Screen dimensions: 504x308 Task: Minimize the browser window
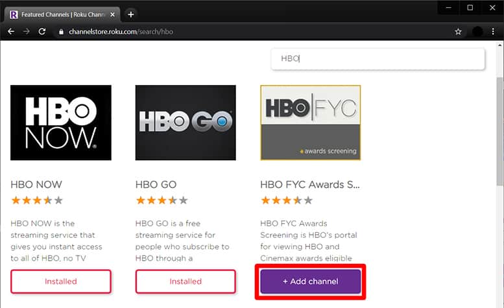449,8
